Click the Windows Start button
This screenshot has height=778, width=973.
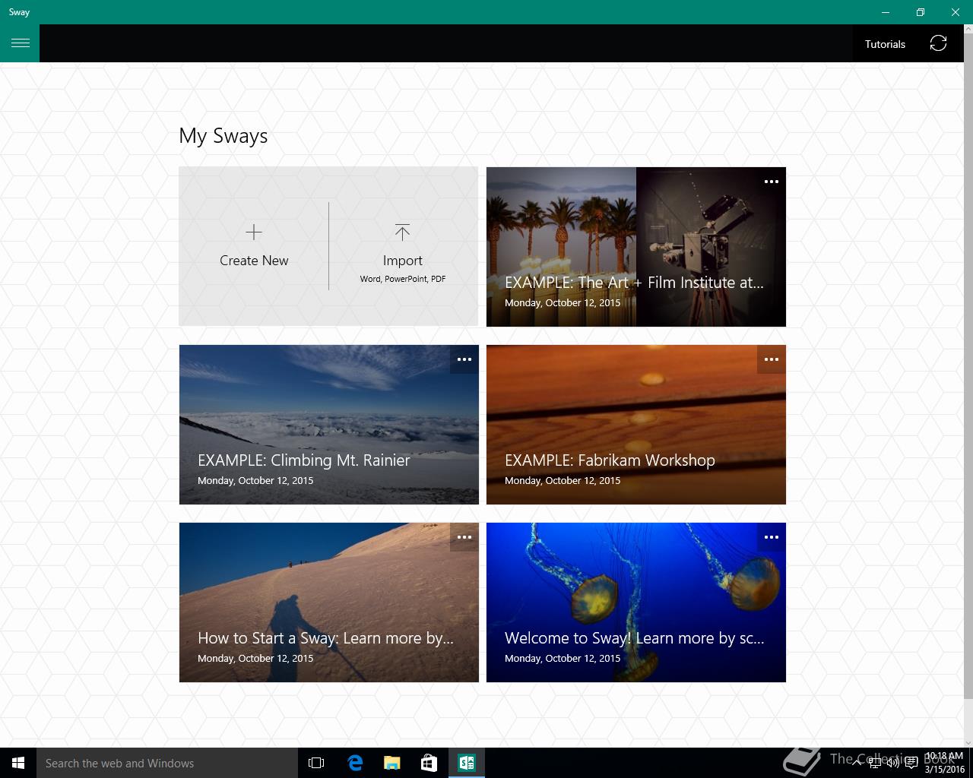[x=18, y=763]
